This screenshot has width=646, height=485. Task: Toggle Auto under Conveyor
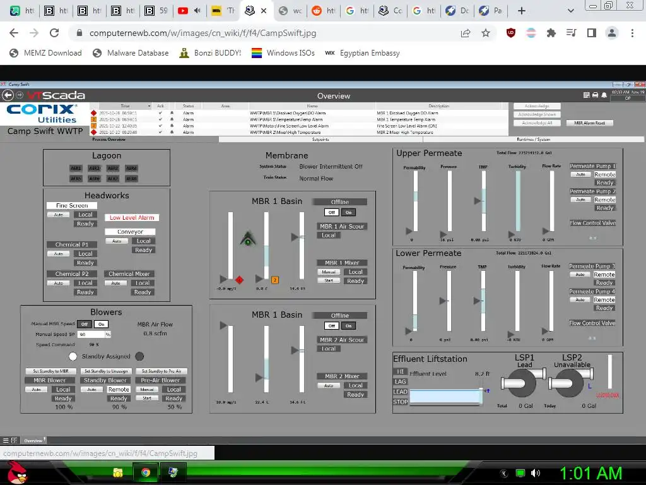click(117, 241)
